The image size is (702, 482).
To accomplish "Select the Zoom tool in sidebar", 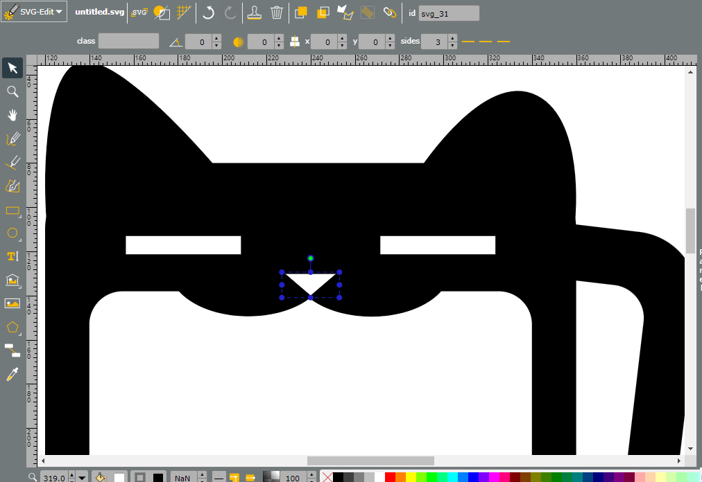I will click(x=12, y=91).
